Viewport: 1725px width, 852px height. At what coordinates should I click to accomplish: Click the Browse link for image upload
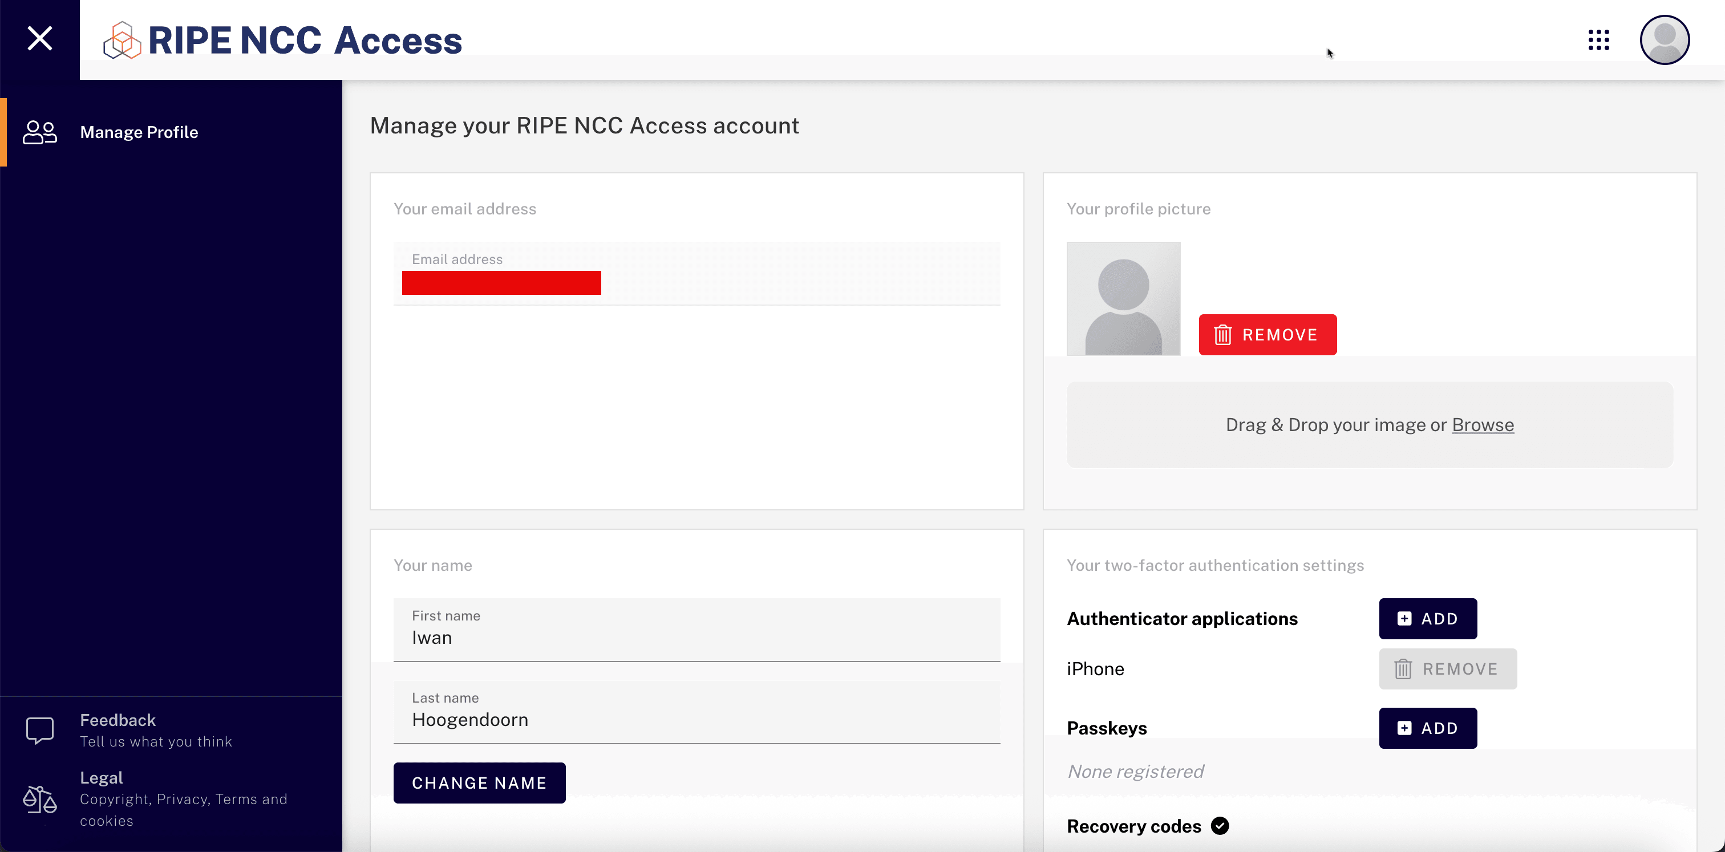pyautogui.click(x=1482, y=425)
